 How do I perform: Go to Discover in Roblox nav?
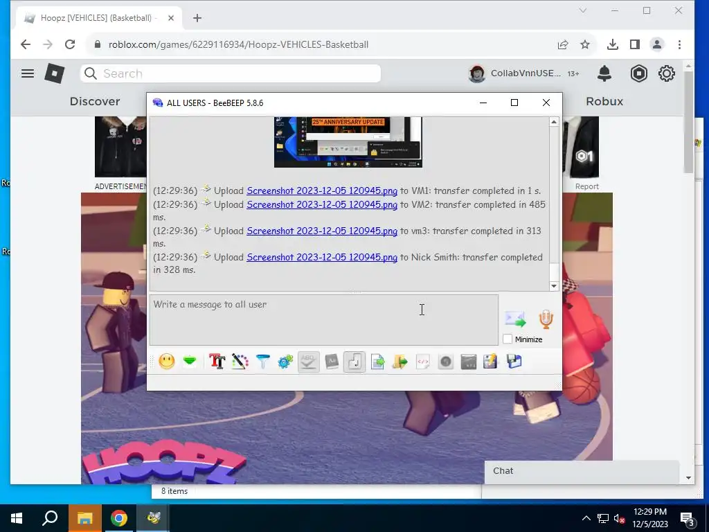[95, 101]
